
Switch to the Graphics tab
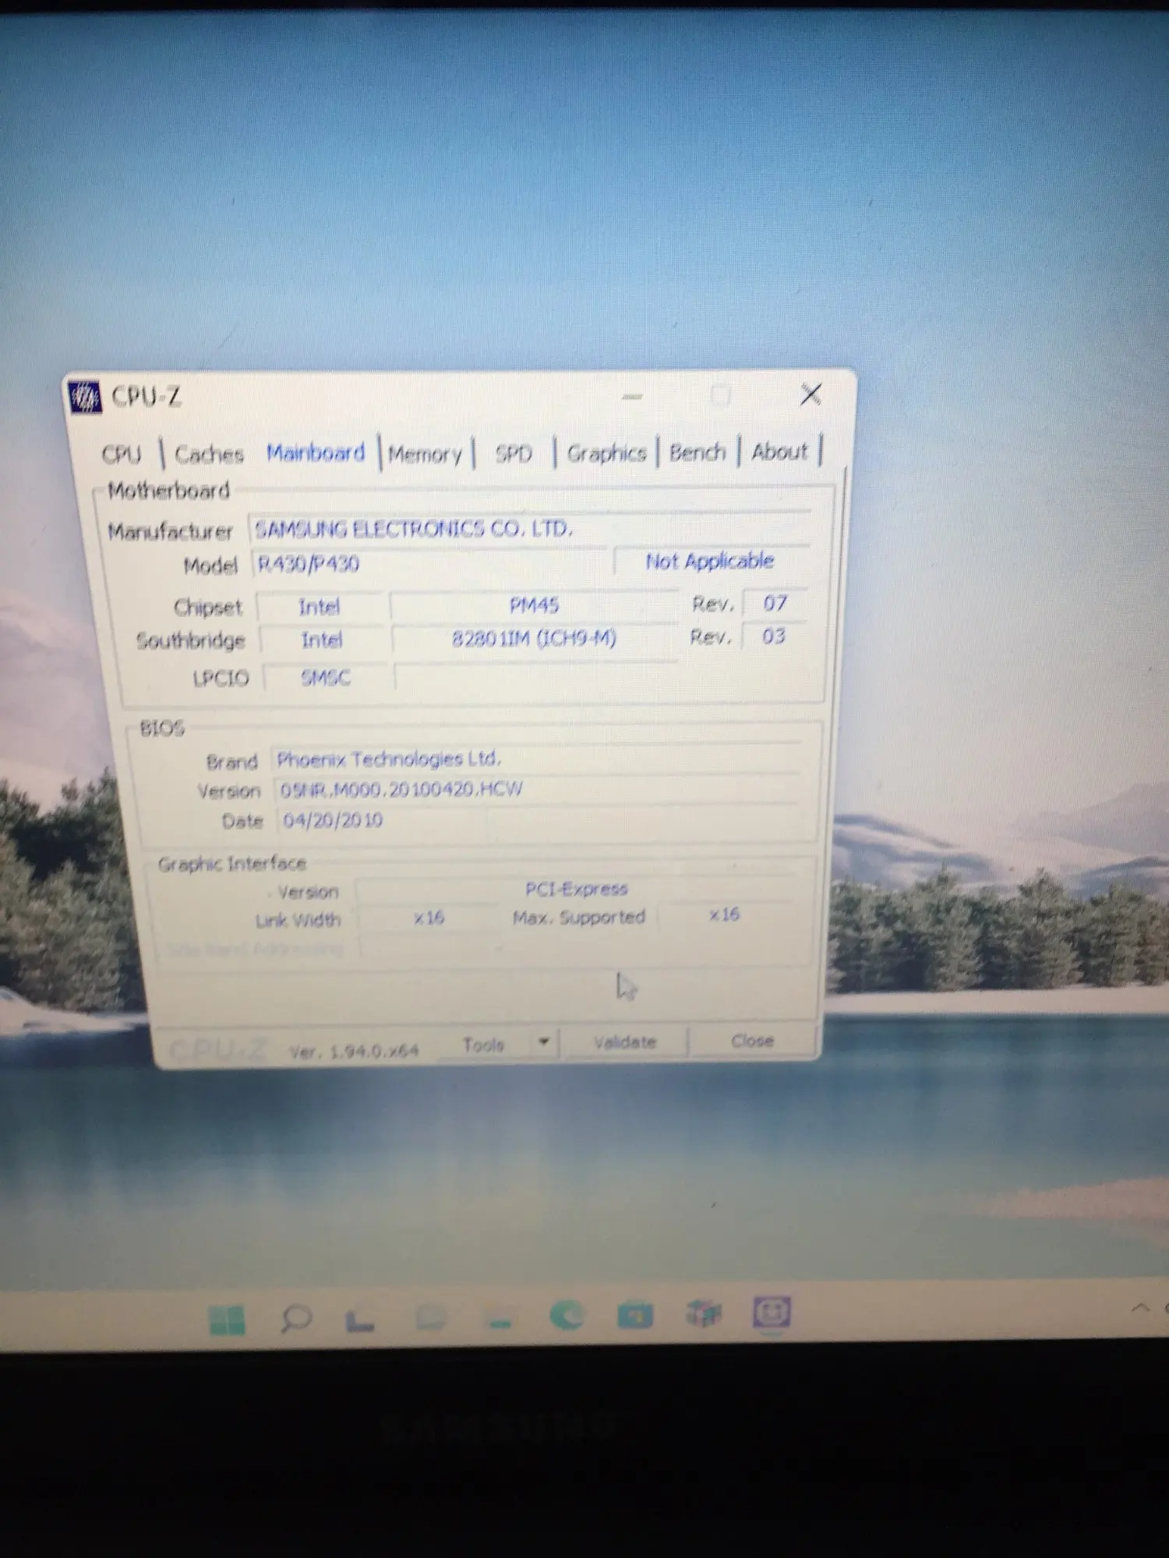(x=607, y=452)
